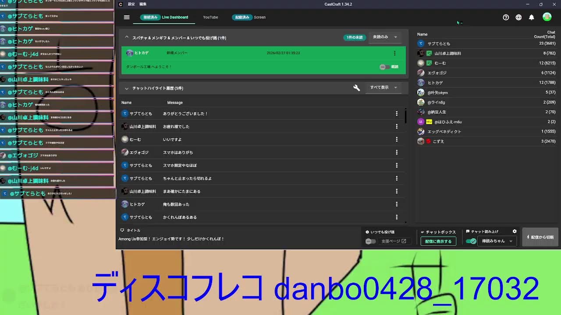Open options for the ヒトカゲ new member entry
This screenshot has width=561, height=315.
coord(394,53)
